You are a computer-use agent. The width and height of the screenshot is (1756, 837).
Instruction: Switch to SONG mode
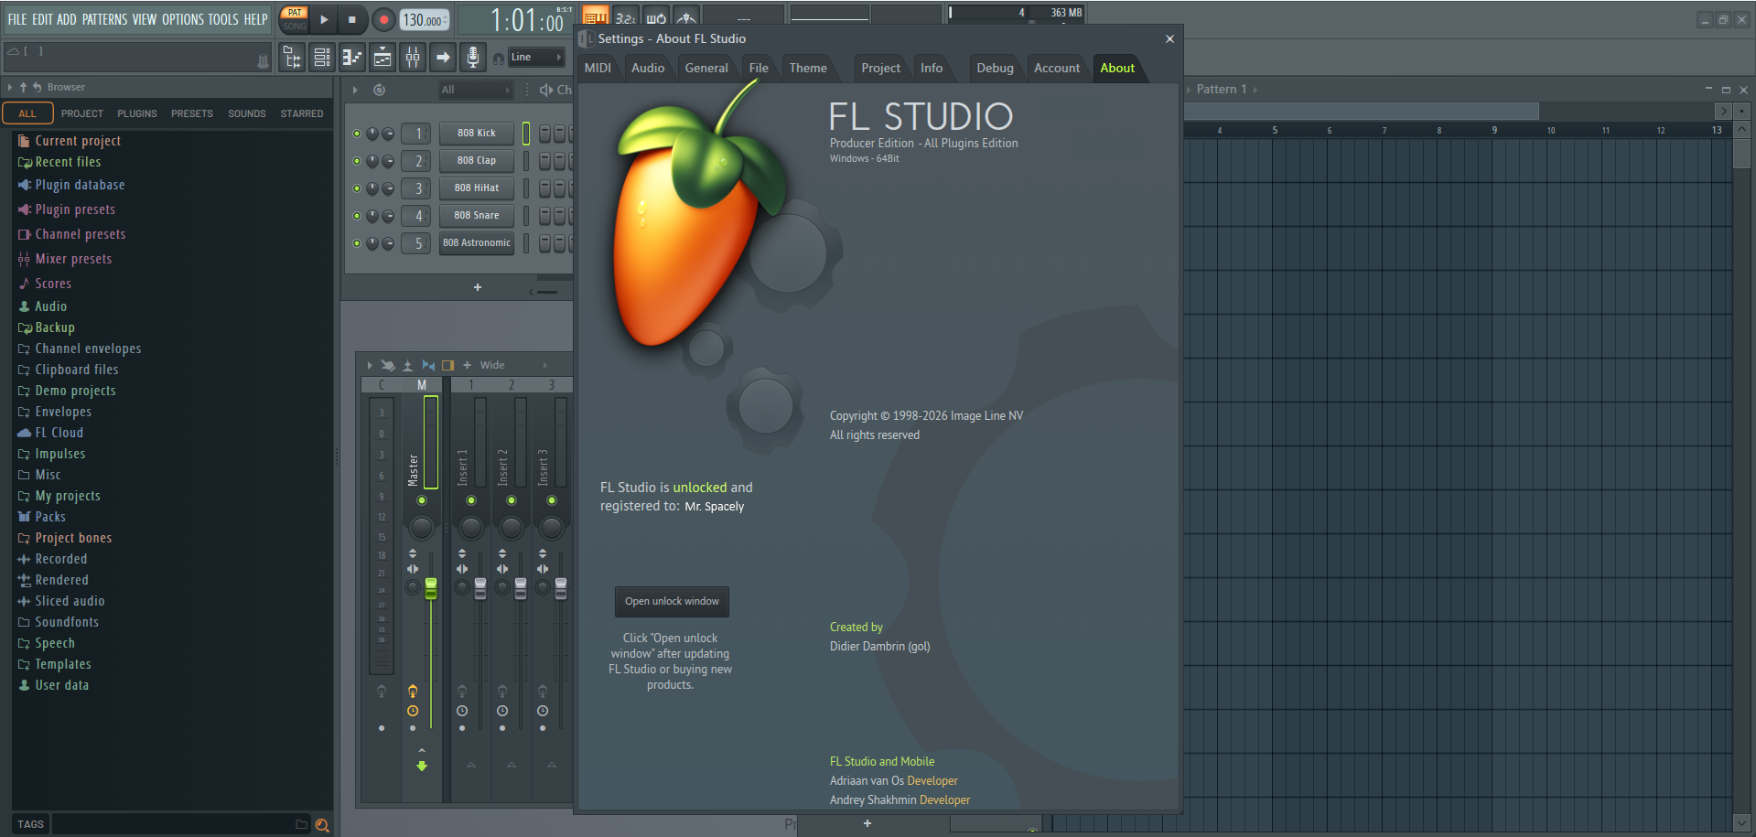click(295, 26)
